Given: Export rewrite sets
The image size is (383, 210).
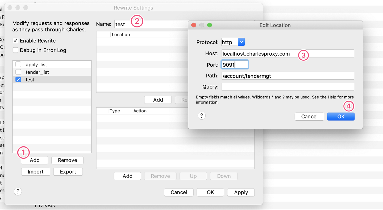Looking at the screenshot, I should (68, 172).
